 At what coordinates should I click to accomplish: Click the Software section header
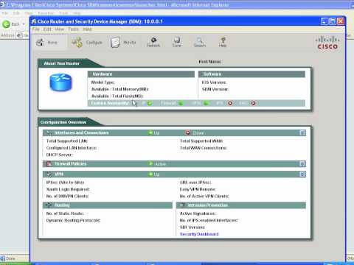click(x=251, y=74)
